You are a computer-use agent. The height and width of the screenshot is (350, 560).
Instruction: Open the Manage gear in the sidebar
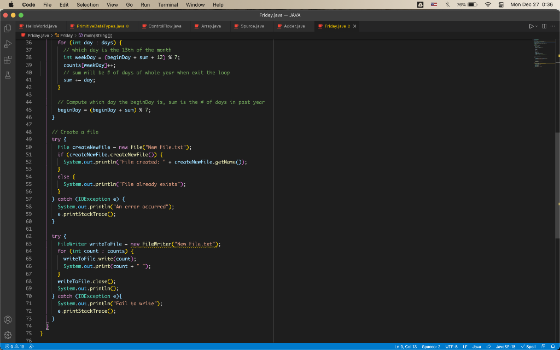tap(7, 336)
